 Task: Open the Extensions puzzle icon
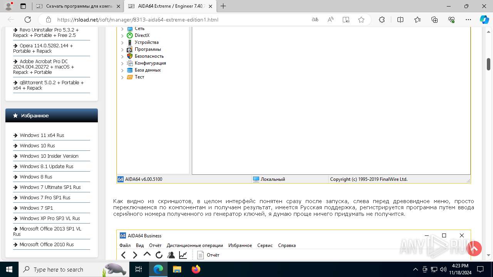[x=382, y=20]
